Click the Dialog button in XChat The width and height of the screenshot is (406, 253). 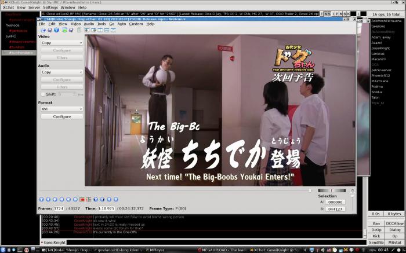(394, 230)
